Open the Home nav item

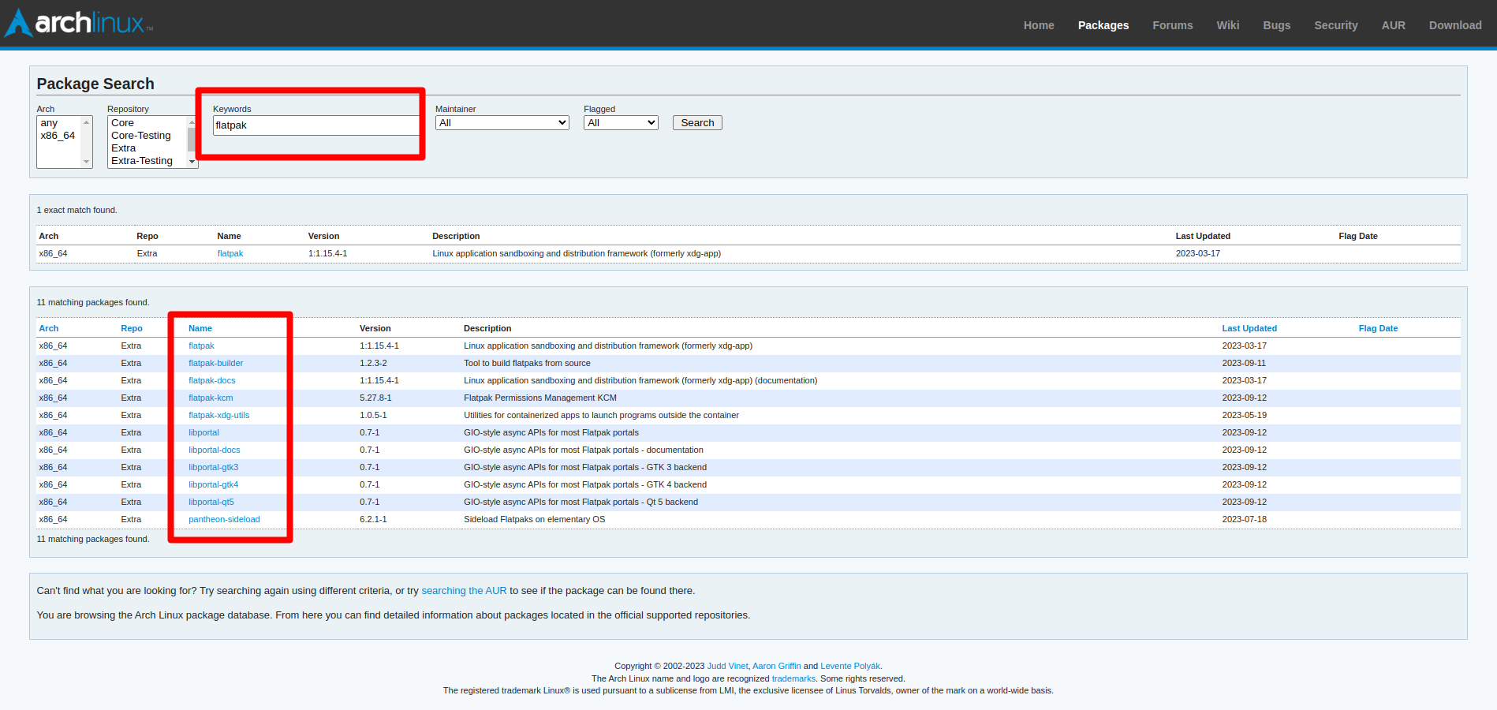coord(1039,25)
